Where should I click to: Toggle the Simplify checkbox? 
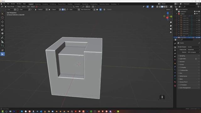tap(180, 67)
